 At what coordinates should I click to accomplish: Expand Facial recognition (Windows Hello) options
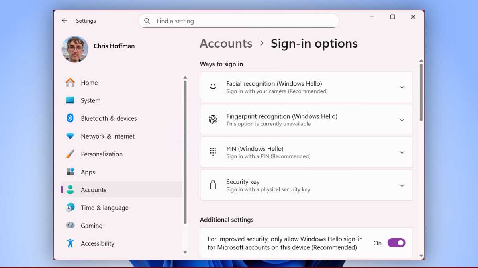click(x=402, y=87)
